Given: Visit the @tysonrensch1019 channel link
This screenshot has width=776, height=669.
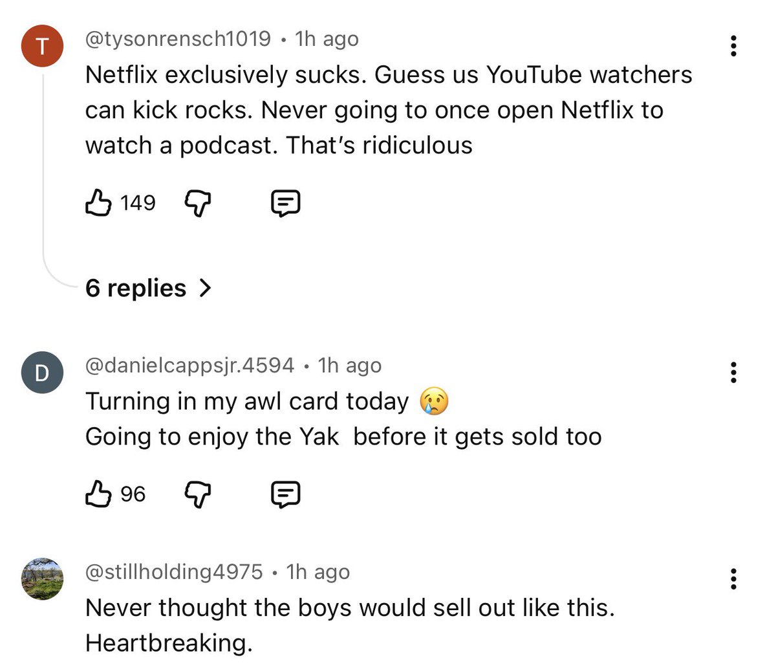Looking at the screenshot, I should pyautogui.click(x=178, y=39).
